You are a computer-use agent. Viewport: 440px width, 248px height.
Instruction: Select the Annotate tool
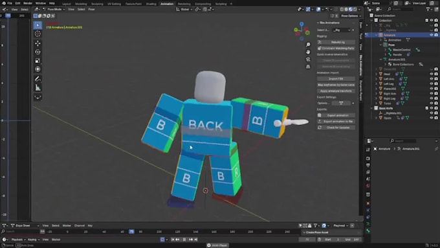click(x=38, y=79)
